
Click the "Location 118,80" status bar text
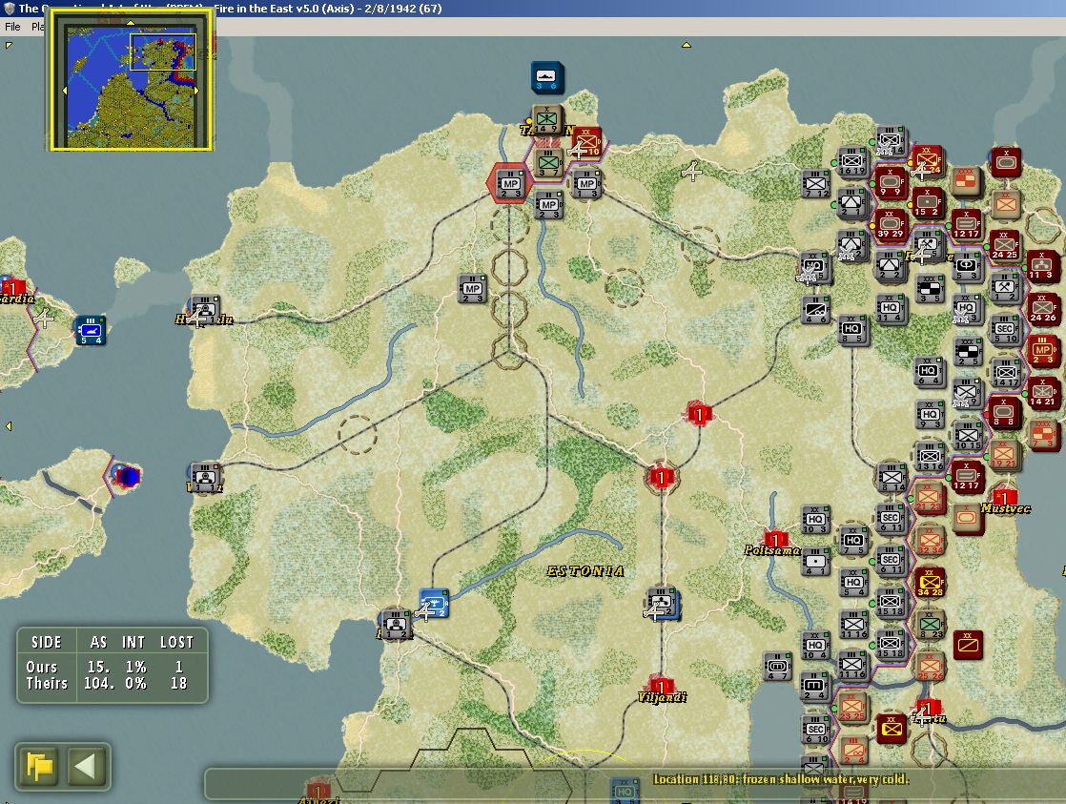[781, 779]
